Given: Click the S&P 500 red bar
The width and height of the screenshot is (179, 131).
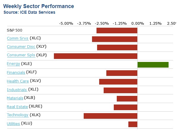Looking at the screenshot, I should pos(117,30).
